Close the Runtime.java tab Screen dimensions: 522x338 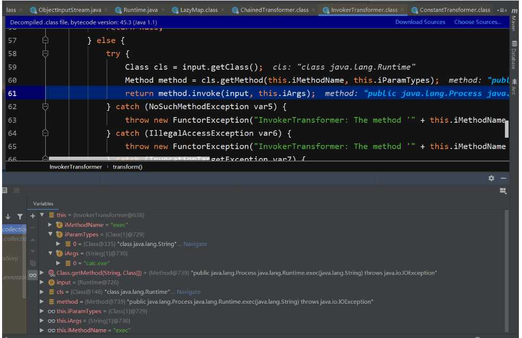click(x=163, y=10)
